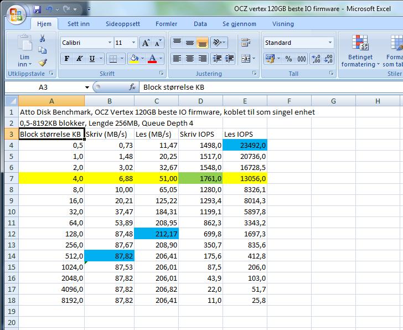Decrease font size
Viewport: 403px width, 330px height.
pyautogui.click(x=158, y=43)
